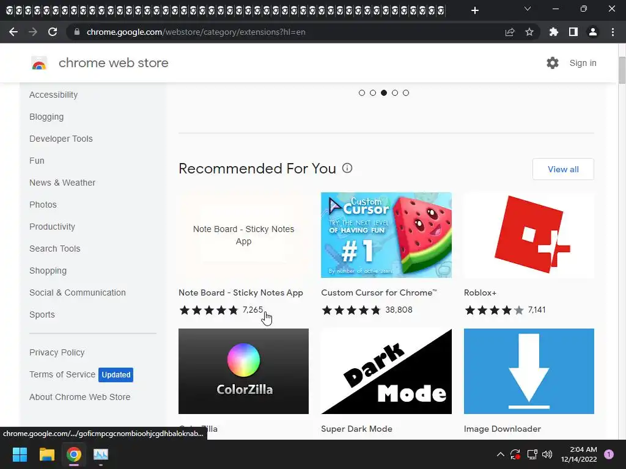Toggle the browser side panel
626x469 pixels.
click(x=573, y=32)
